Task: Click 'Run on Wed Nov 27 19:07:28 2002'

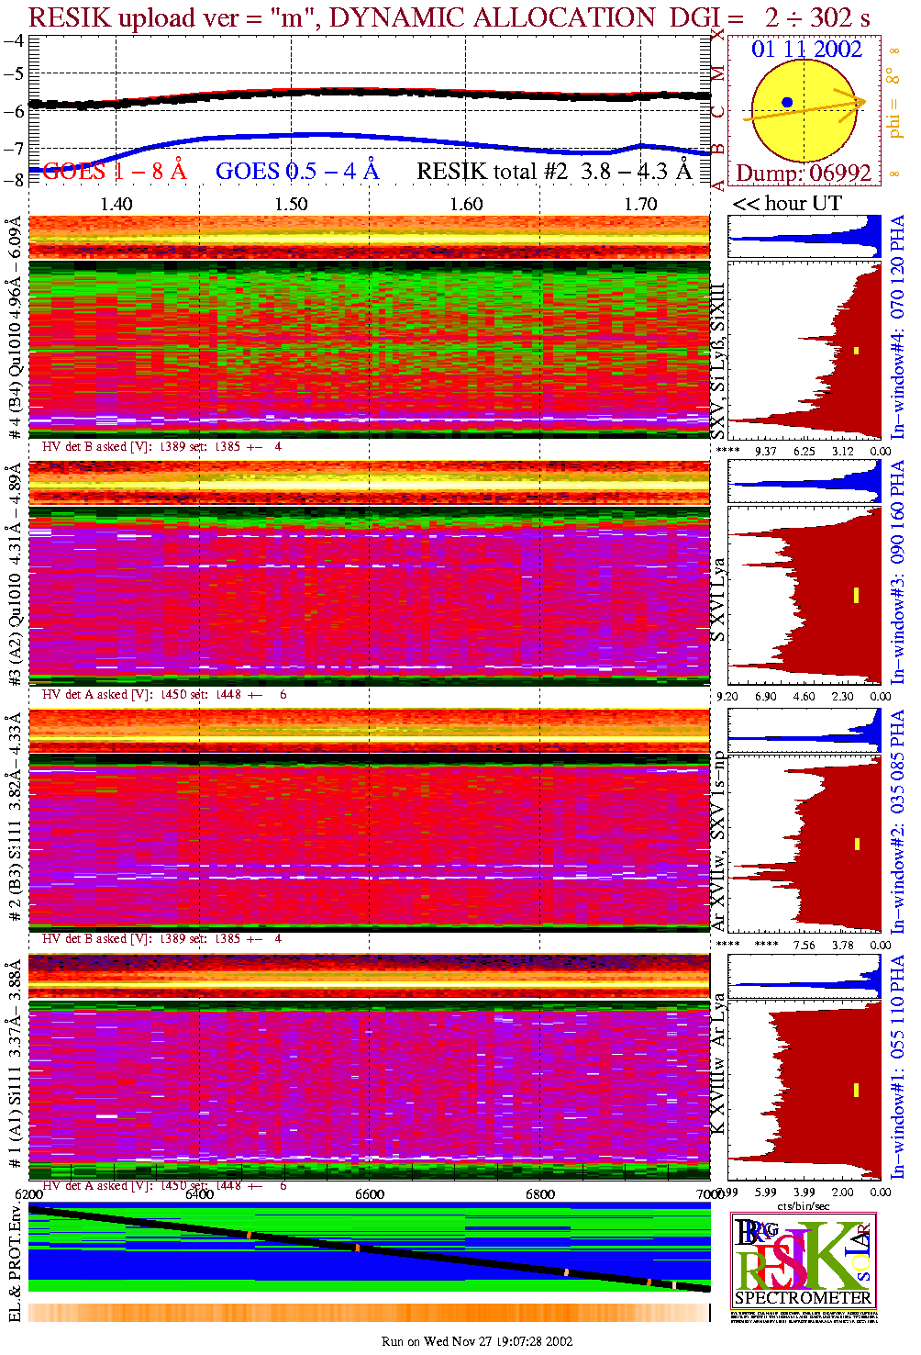Action: tap(477, 1341)
